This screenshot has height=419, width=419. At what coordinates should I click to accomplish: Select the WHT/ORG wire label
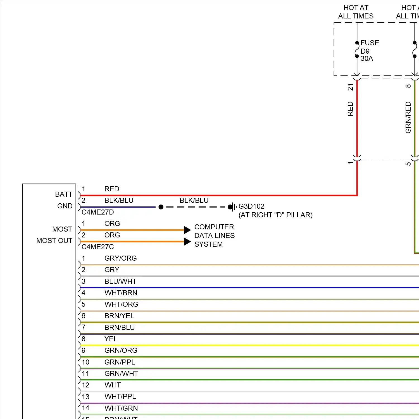click(x=121, y=304)
